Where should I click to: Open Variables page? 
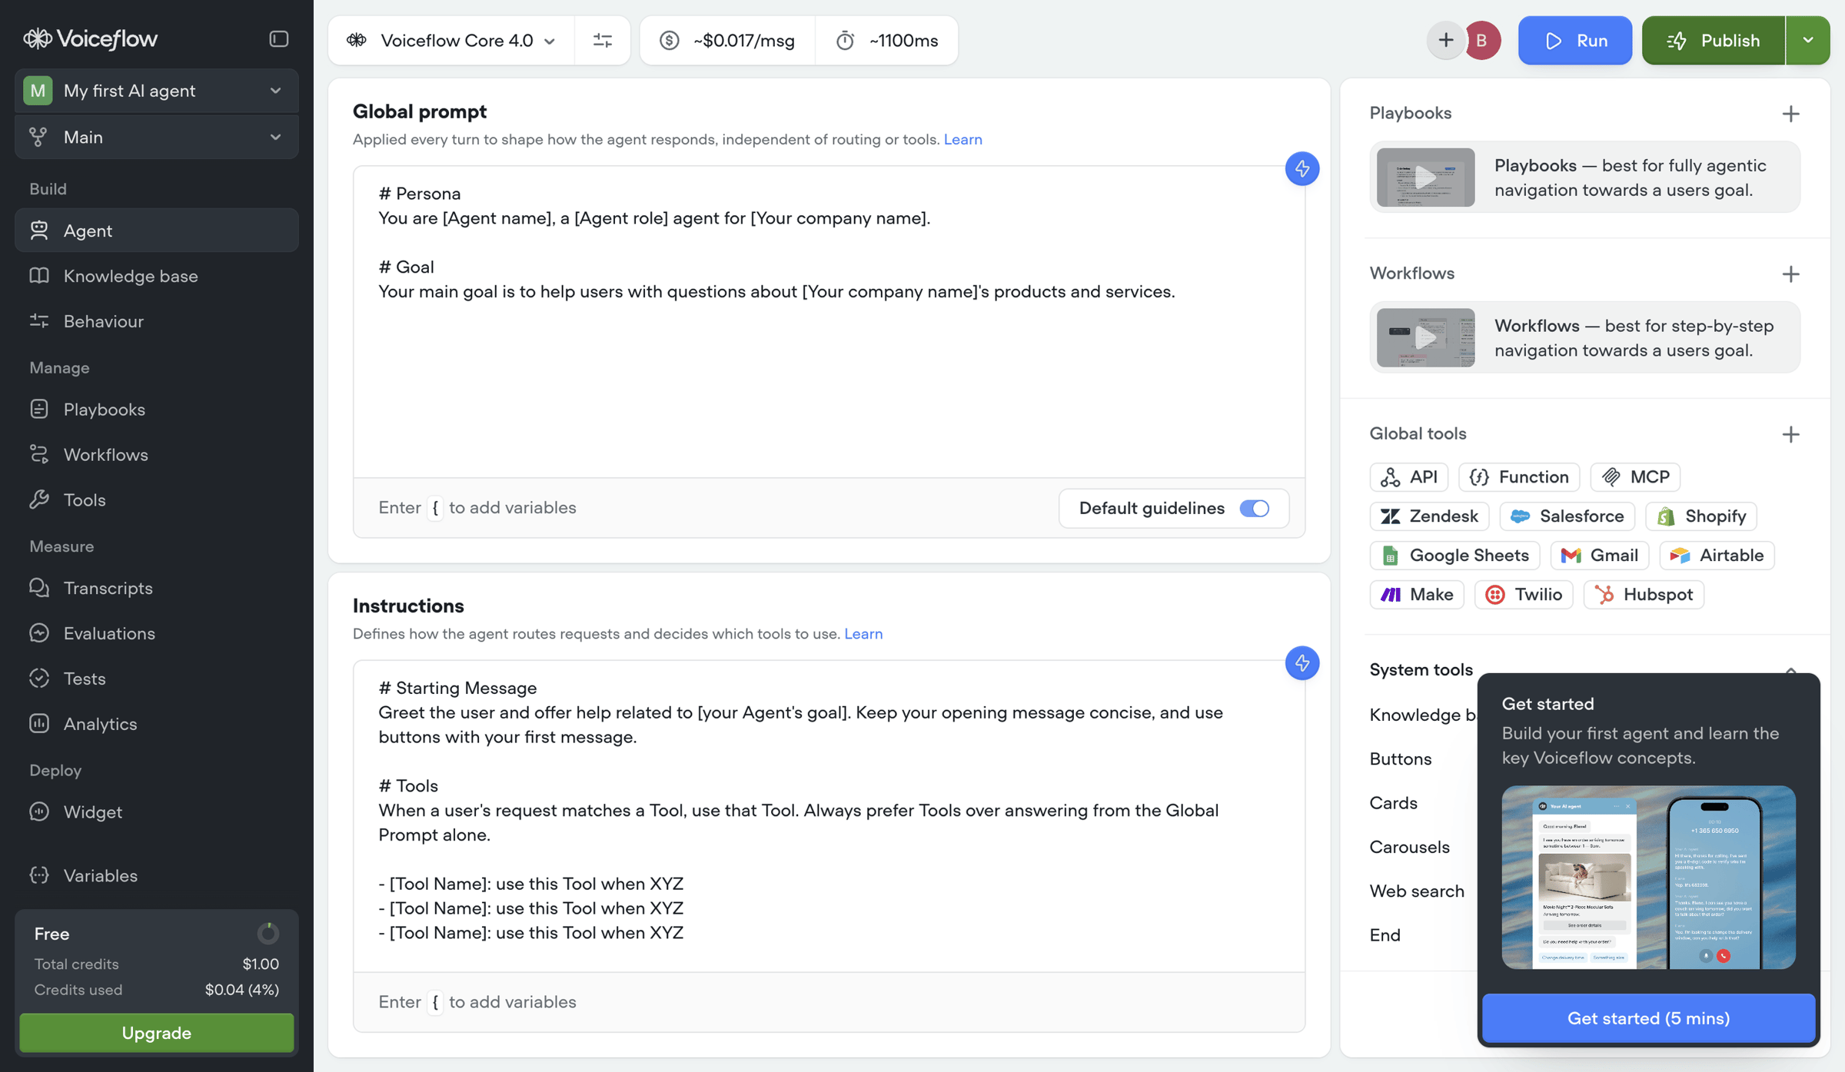pyautogui.click(x=157, y=875)
